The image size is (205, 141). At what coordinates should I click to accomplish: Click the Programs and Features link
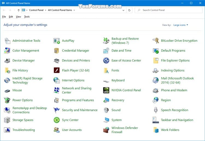pyautogui.click(x=78, y=100)
